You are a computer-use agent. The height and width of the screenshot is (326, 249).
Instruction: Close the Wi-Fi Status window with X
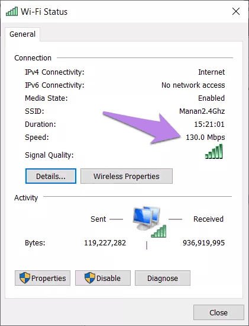236,11
